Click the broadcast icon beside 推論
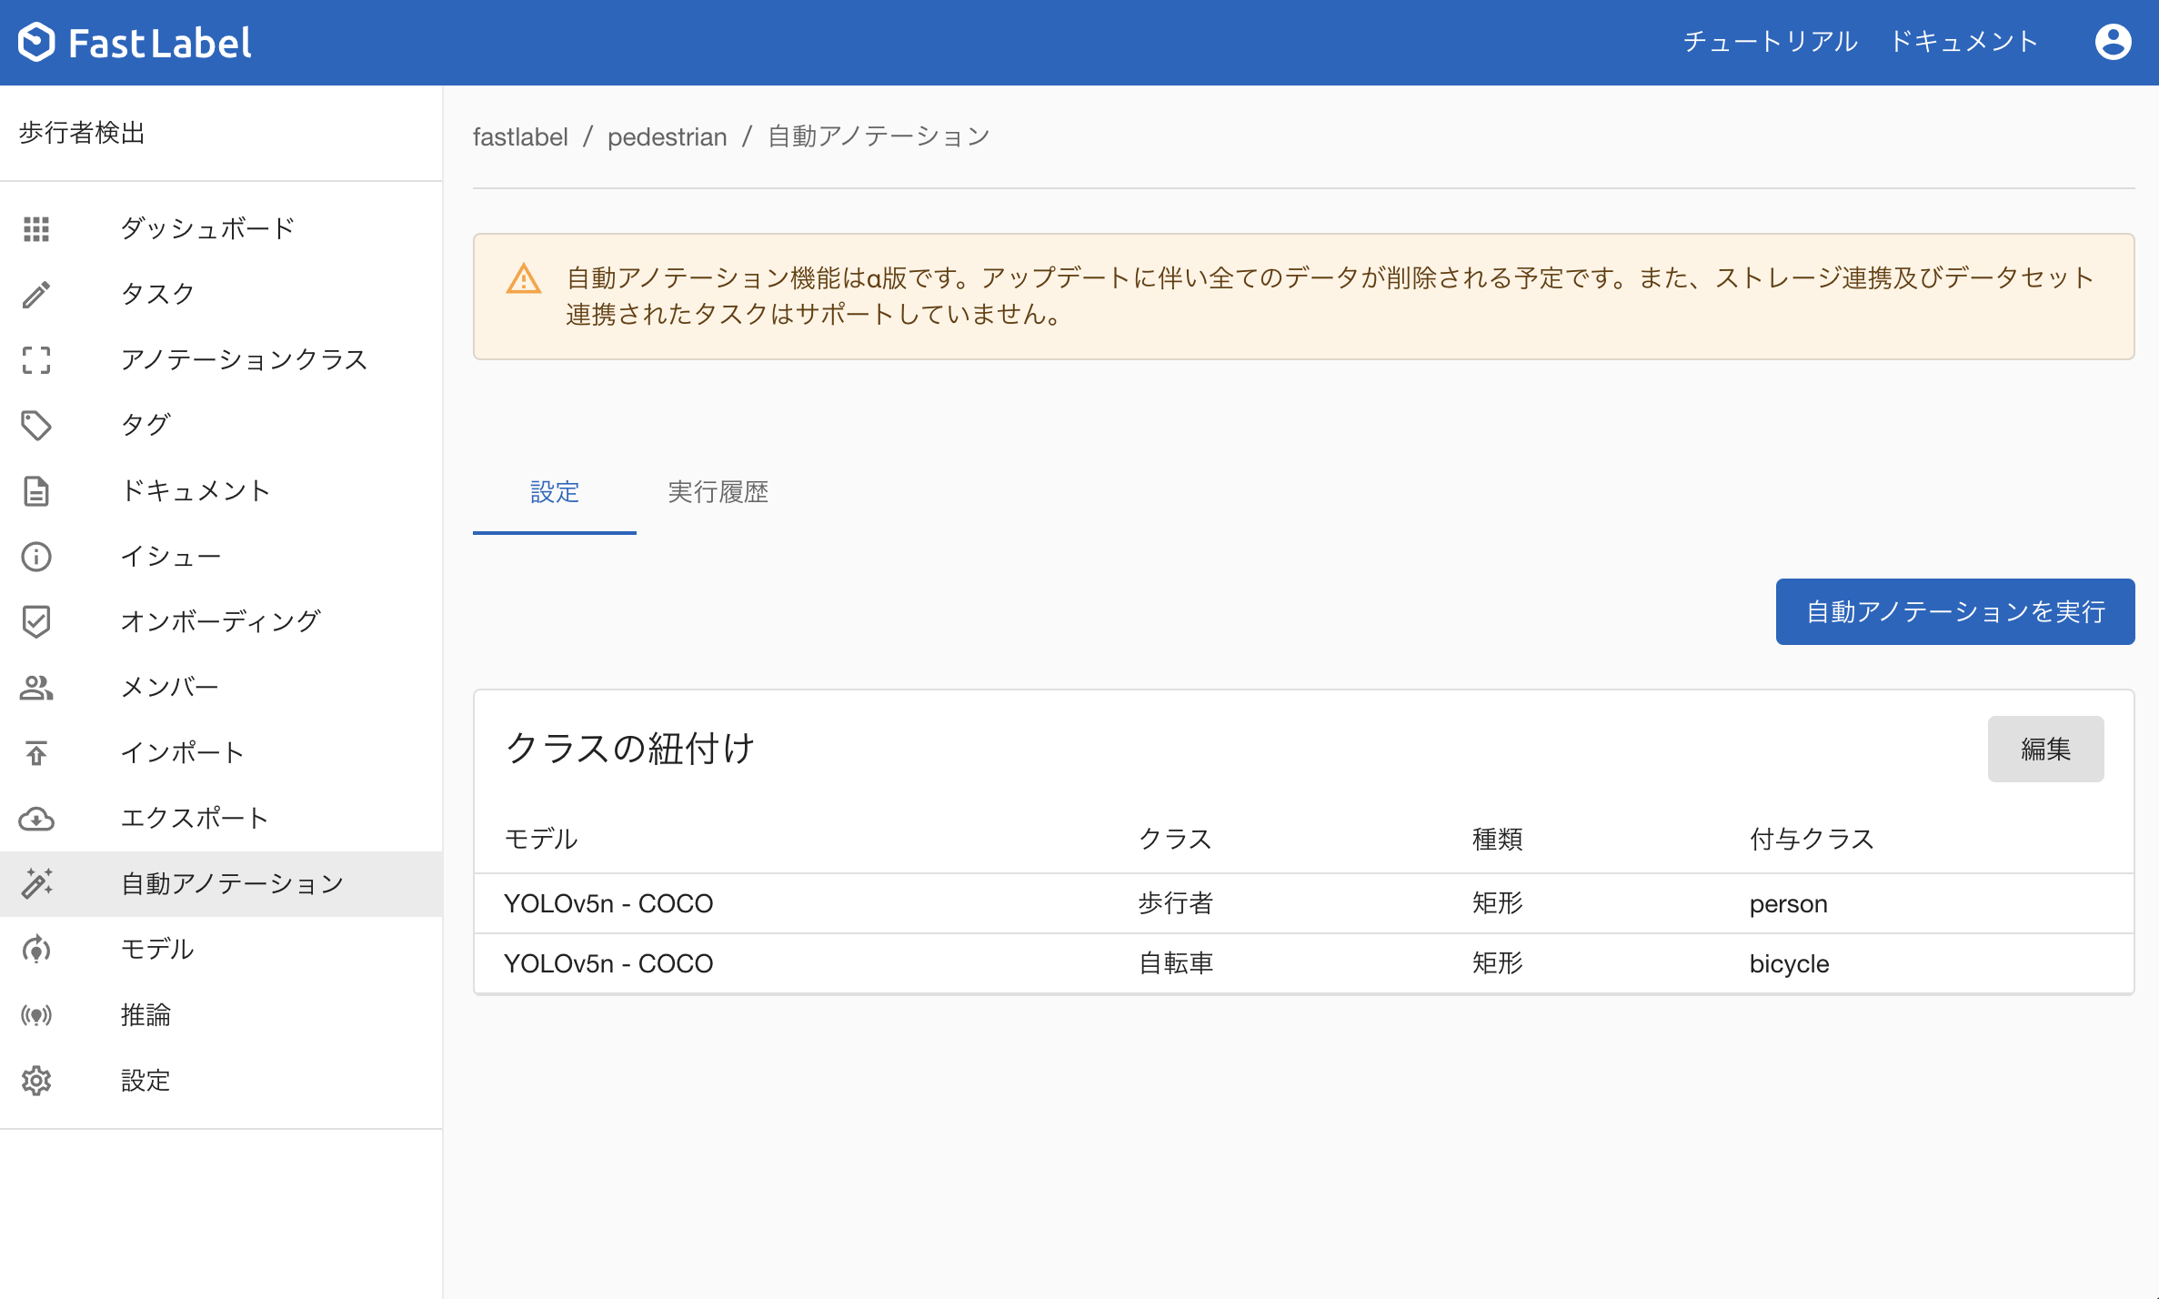The image size is (2159, 1299). click(x=36, y=1014)
